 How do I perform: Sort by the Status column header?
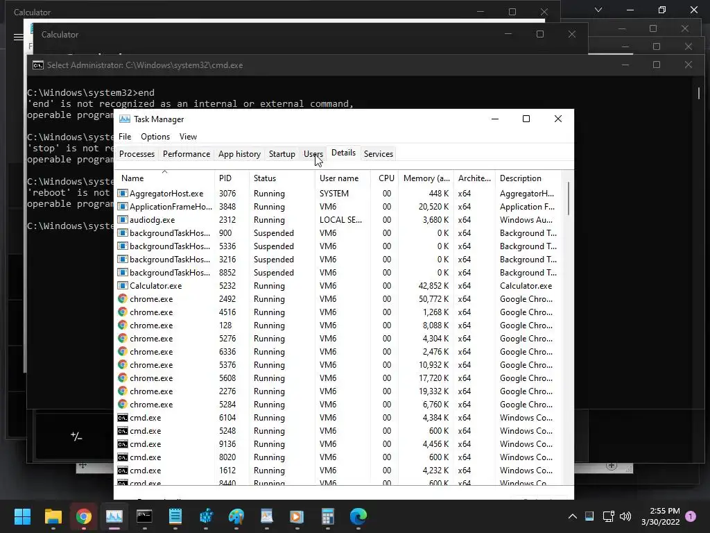point(282,178)
